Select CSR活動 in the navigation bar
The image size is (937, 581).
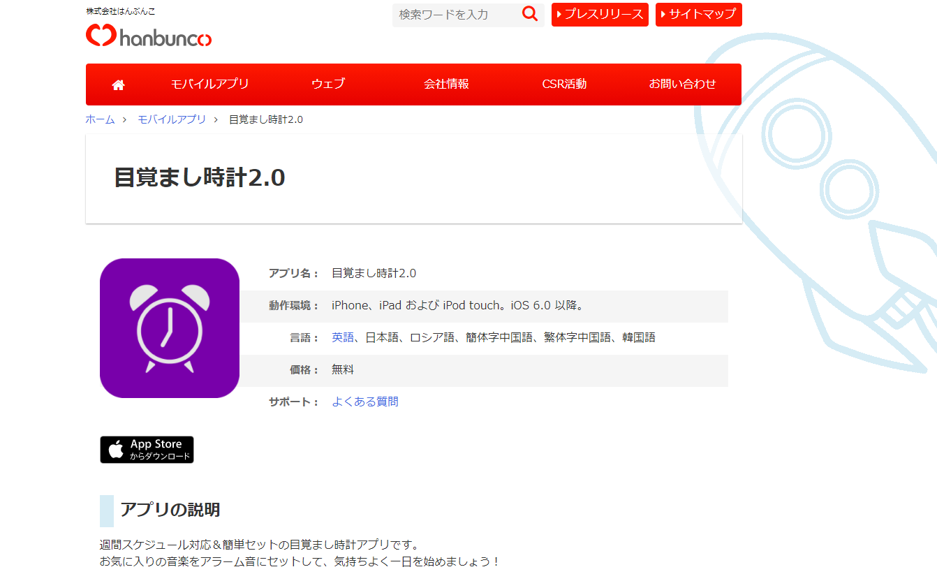coord(564,84)
